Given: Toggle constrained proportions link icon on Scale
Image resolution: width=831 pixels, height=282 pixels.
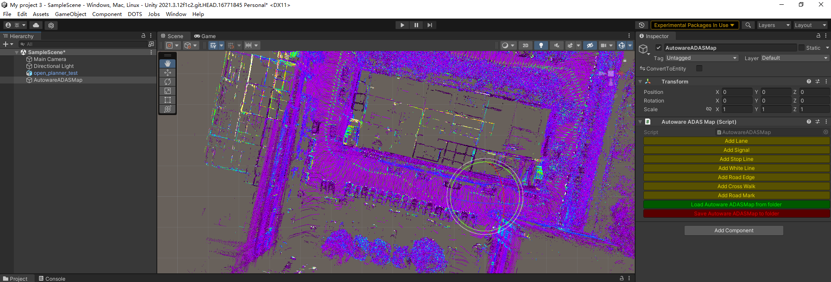Looking at the screenshot, I should [708, 109].
